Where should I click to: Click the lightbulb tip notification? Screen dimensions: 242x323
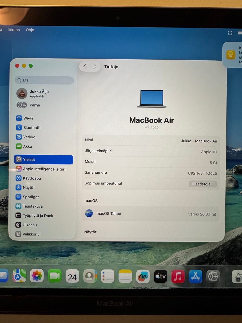[x=232, y=55]
